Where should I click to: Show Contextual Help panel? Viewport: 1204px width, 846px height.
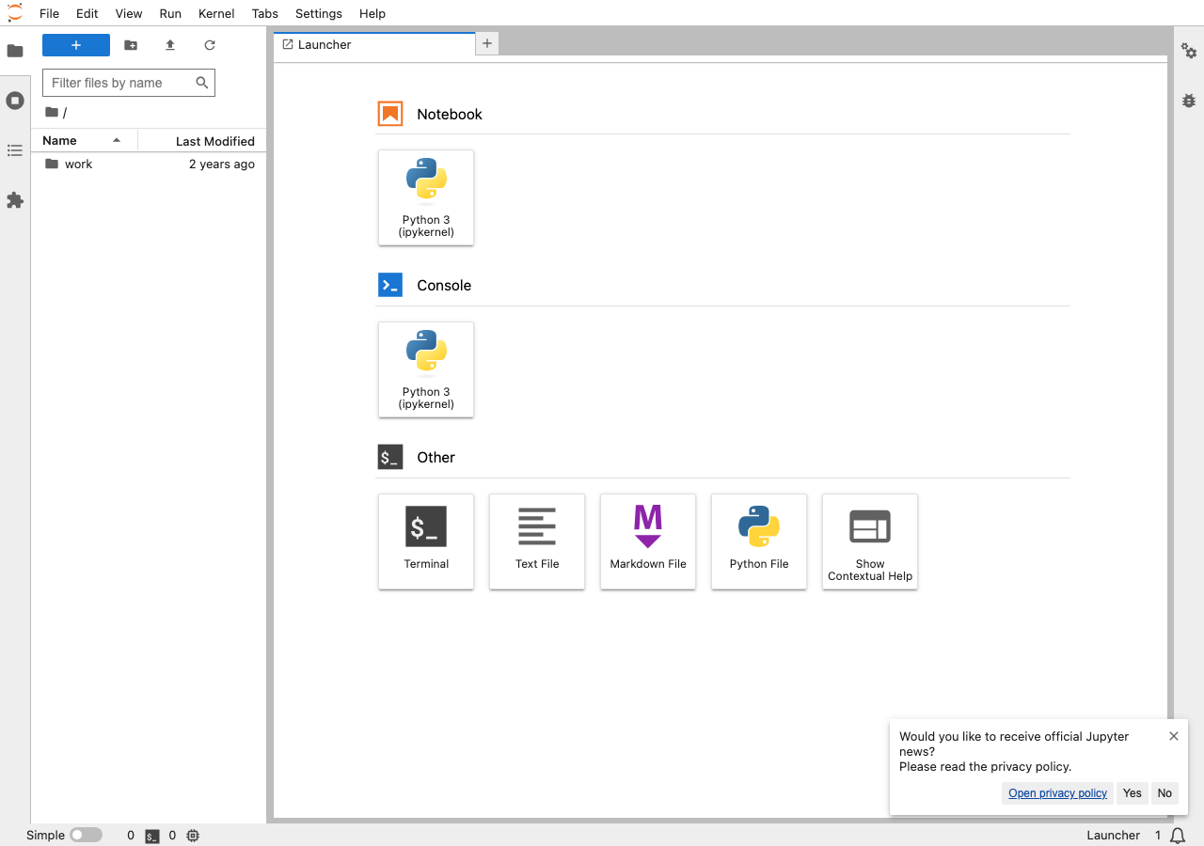click(x=870, y=541)
